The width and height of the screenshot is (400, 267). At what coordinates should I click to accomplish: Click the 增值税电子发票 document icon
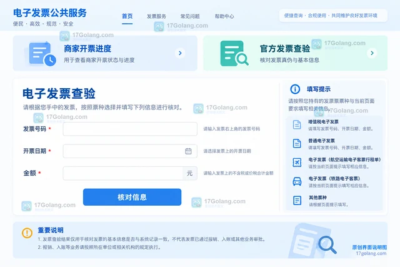pyautogui.click(x=297, y=124)
